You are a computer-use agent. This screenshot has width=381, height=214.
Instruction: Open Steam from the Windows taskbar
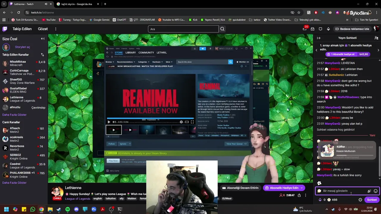pyautogui.click(x=59, y=209)
